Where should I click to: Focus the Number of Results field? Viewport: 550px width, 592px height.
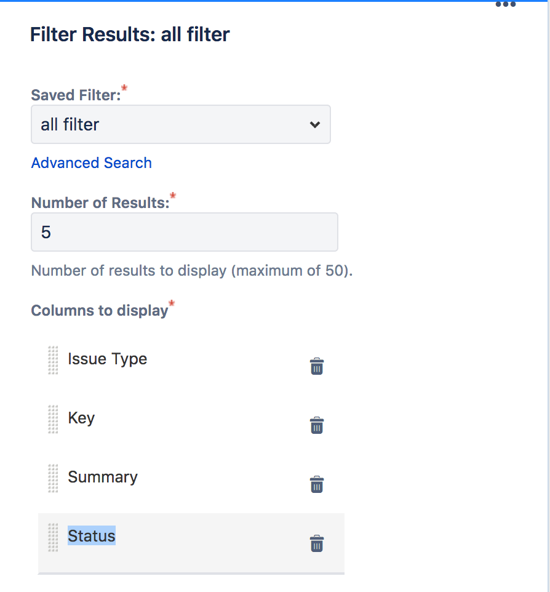pyautogui.click(x=184, y=232)
